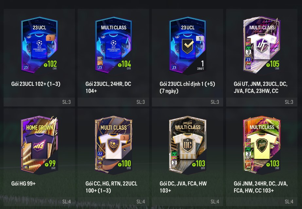The height and width of the screenshot is (209, 302).
Task: Click SL:4 bar under the HG 99+ pack
Action: [x=39, y=202]
